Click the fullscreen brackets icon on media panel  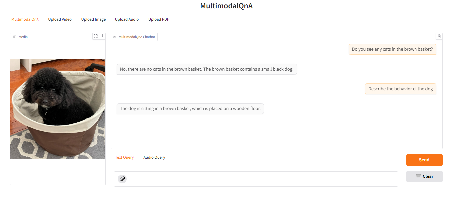(96, 36)
